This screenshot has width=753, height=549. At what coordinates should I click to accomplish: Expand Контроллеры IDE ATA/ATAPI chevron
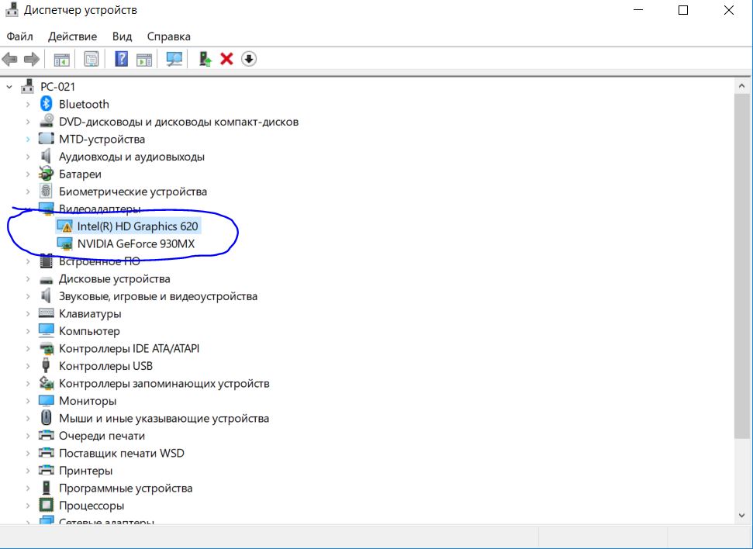pos(28,349)
